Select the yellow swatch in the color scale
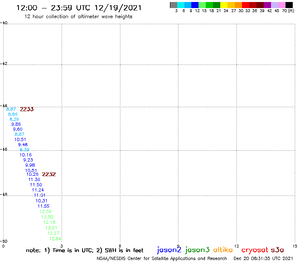 point(224,5)
